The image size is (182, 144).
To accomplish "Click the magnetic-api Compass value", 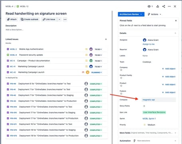I will [x=148, y=100].
